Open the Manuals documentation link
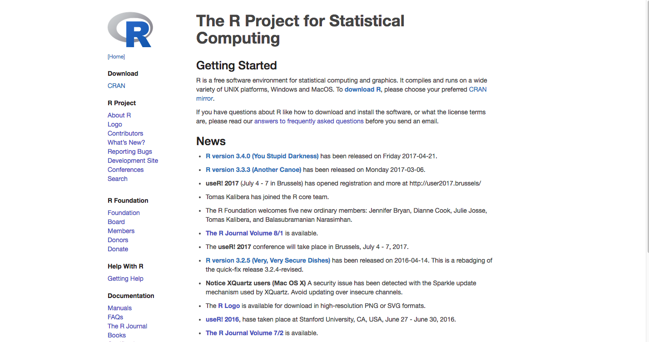The height and width of the screenshot is (342, 649). click(x=119, y=308)
